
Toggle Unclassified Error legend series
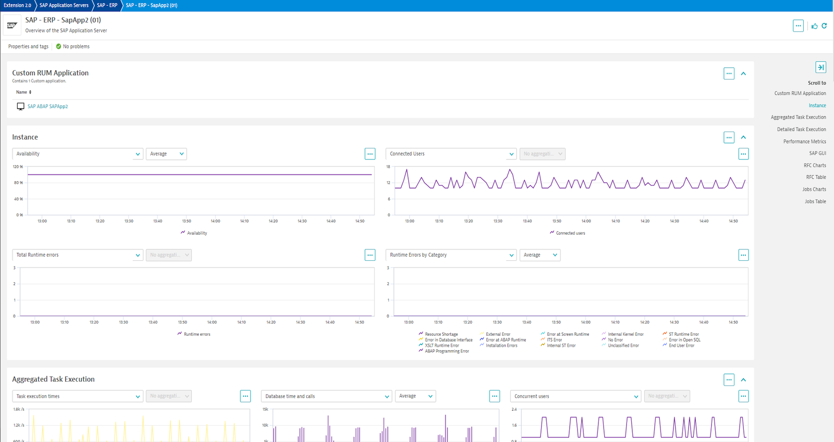[x=620, y=345]
